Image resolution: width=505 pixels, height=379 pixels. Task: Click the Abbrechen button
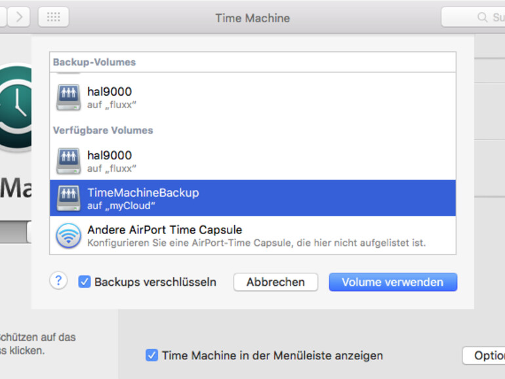pos(275,282)
